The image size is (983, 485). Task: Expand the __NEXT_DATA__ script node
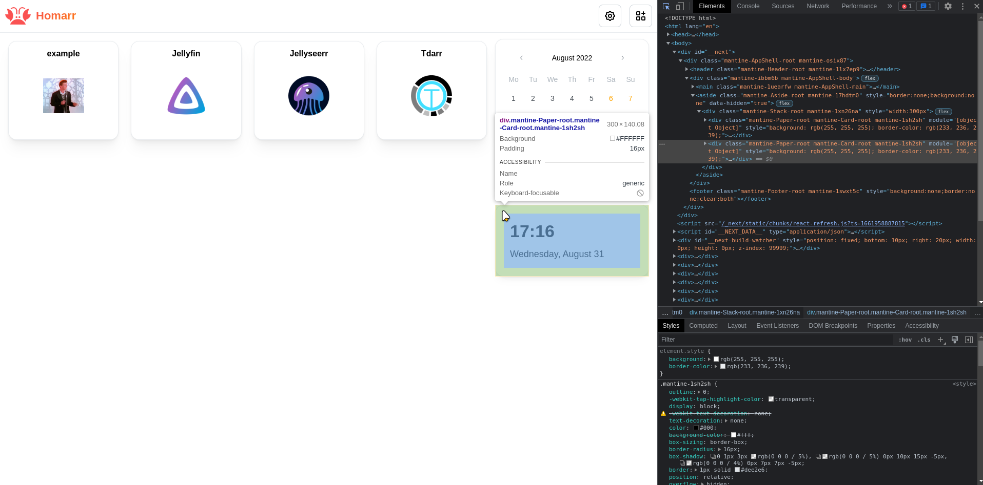(x=674, y=231)
